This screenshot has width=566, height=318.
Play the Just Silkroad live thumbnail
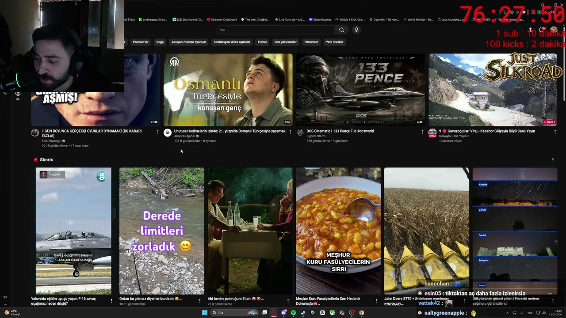click(x=493, y=90)
